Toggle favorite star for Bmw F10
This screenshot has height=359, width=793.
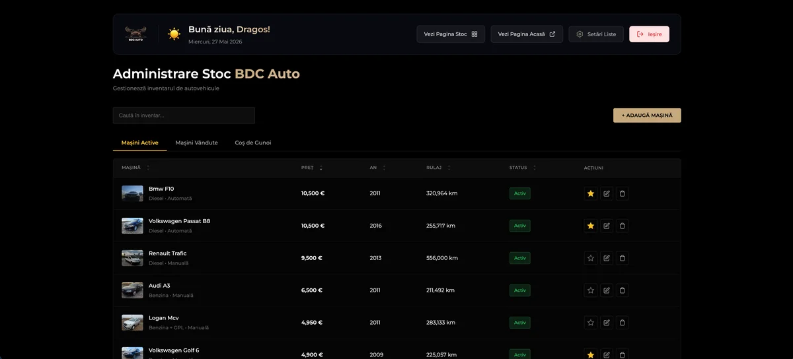[x=591, y=193]
